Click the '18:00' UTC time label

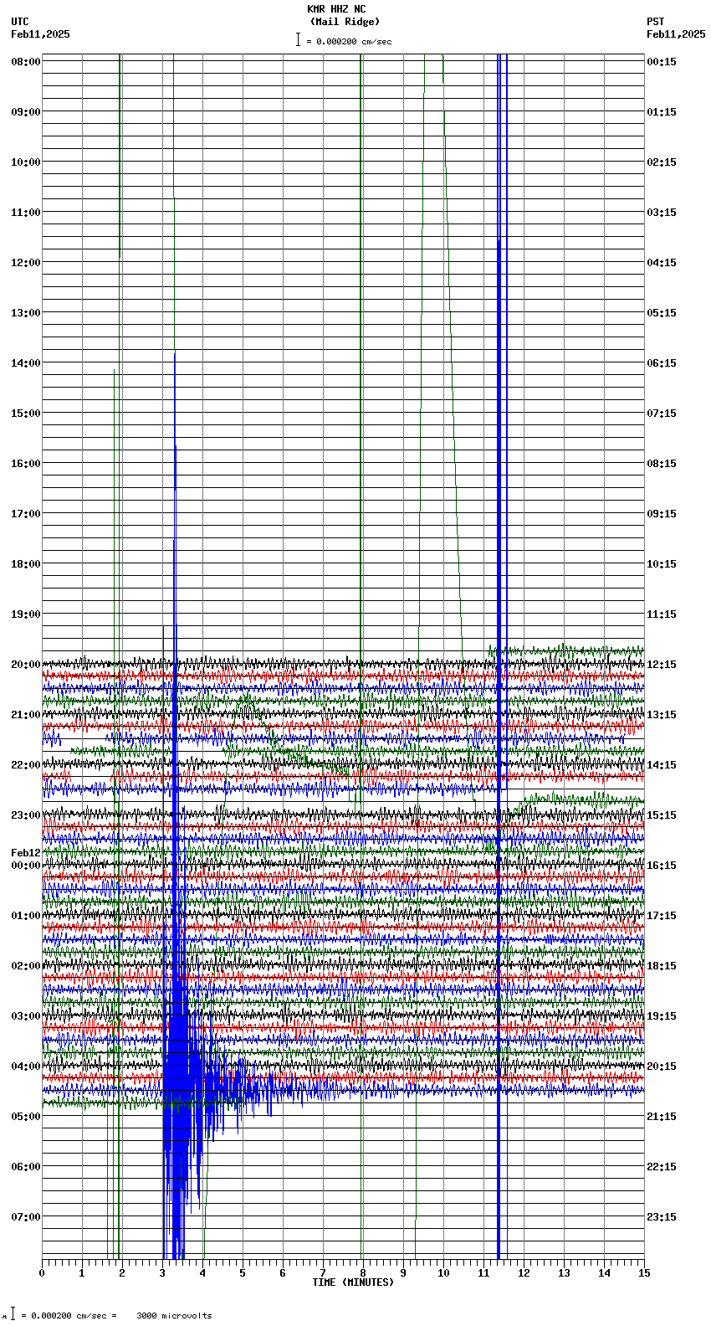coord(26,564)
